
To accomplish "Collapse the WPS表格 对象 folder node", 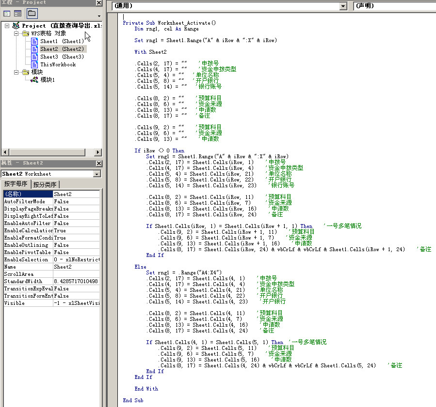I will (x=16, y=33).
